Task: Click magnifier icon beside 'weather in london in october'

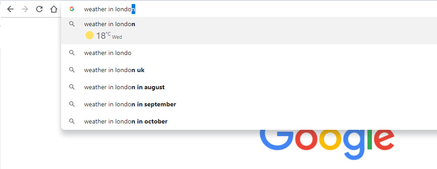Action: [72, 121]
